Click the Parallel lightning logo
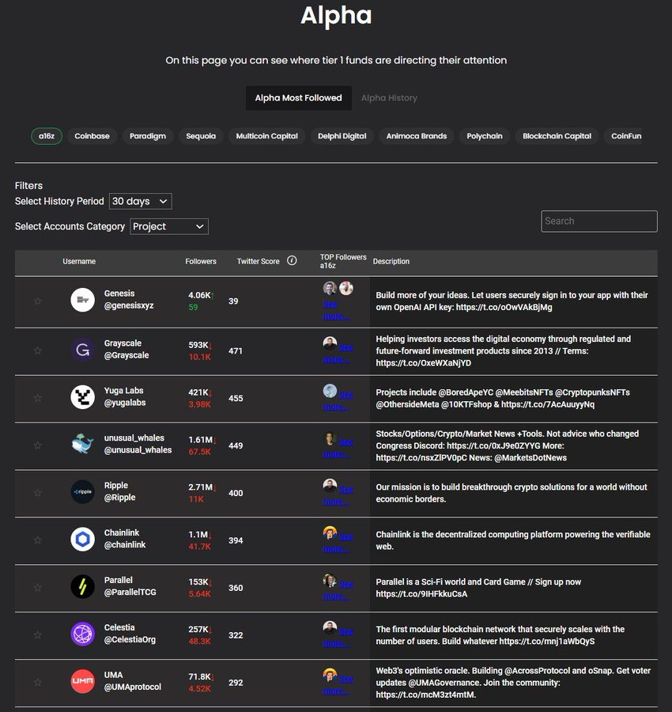672x712 pixels. 82,586
